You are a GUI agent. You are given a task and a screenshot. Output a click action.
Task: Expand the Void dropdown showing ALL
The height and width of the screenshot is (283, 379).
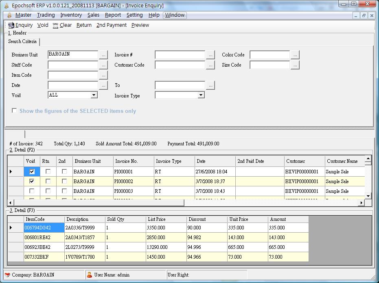94,95
